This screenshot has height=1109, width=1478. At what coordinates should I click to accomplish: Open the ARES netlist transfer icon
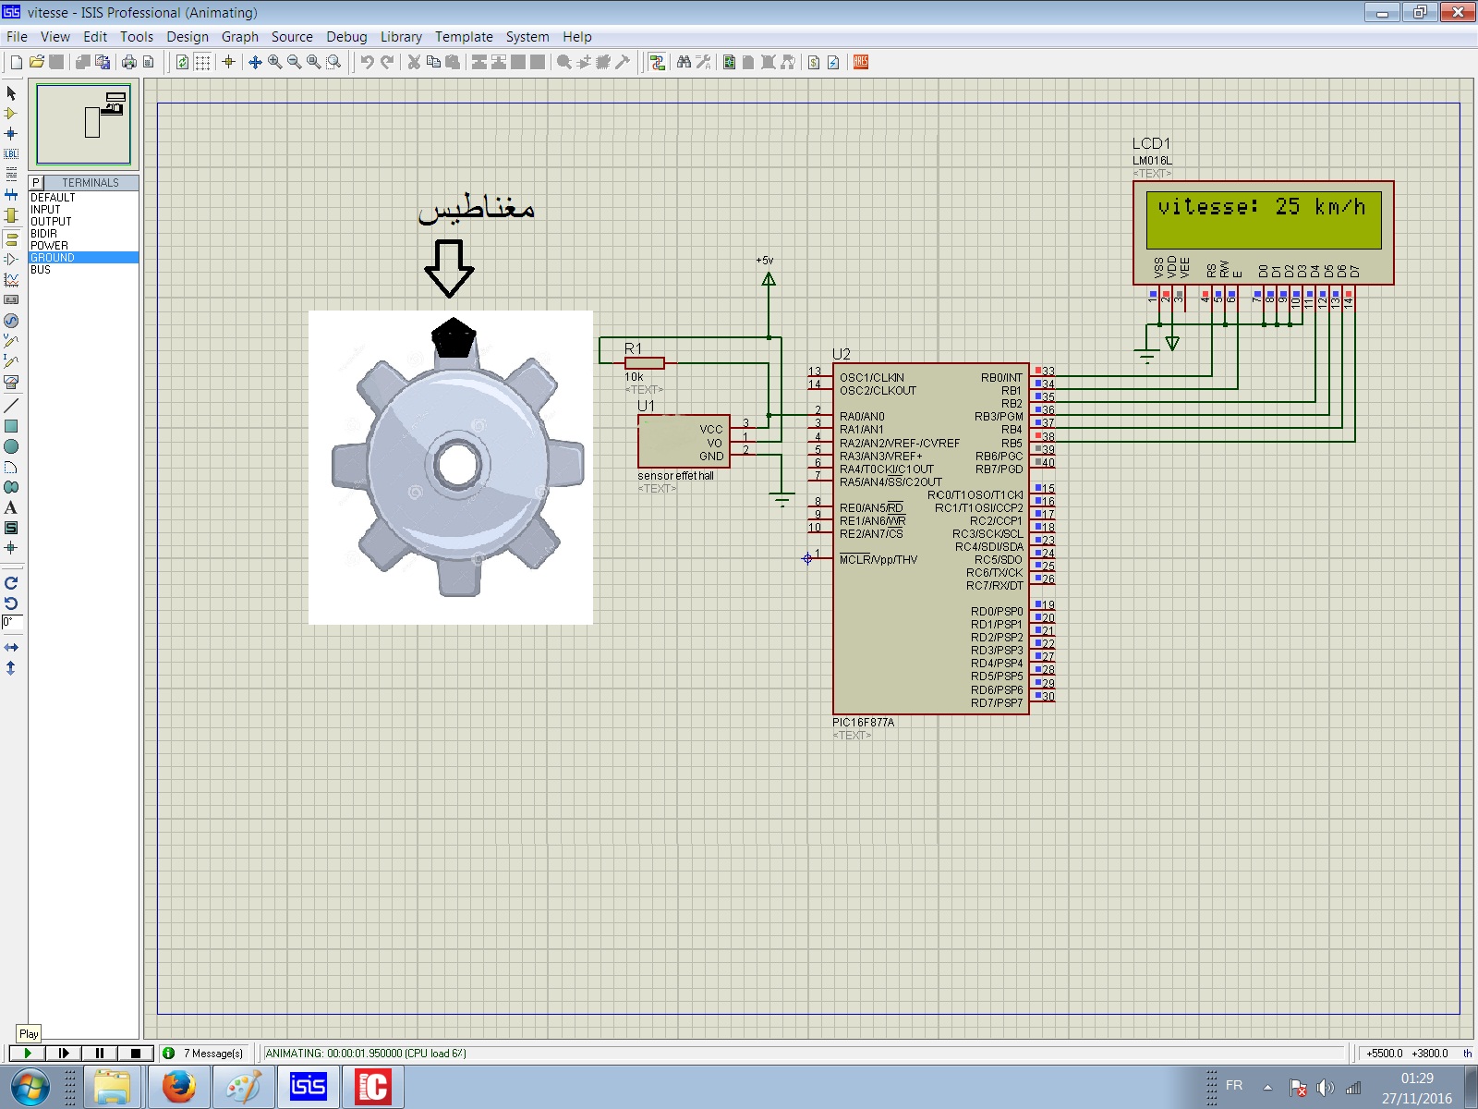point(861,63)
